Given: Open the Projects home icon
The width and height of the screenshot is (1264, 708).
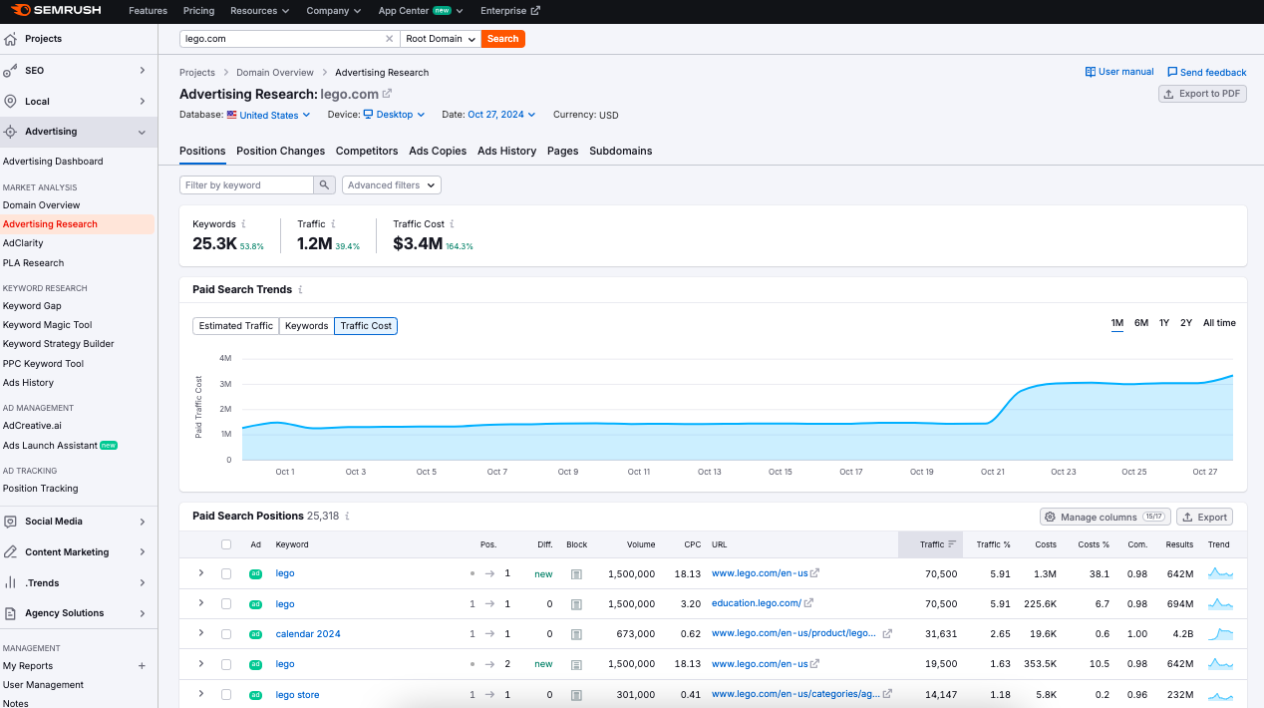Looking at the screenshot, I should pos(10,39).
